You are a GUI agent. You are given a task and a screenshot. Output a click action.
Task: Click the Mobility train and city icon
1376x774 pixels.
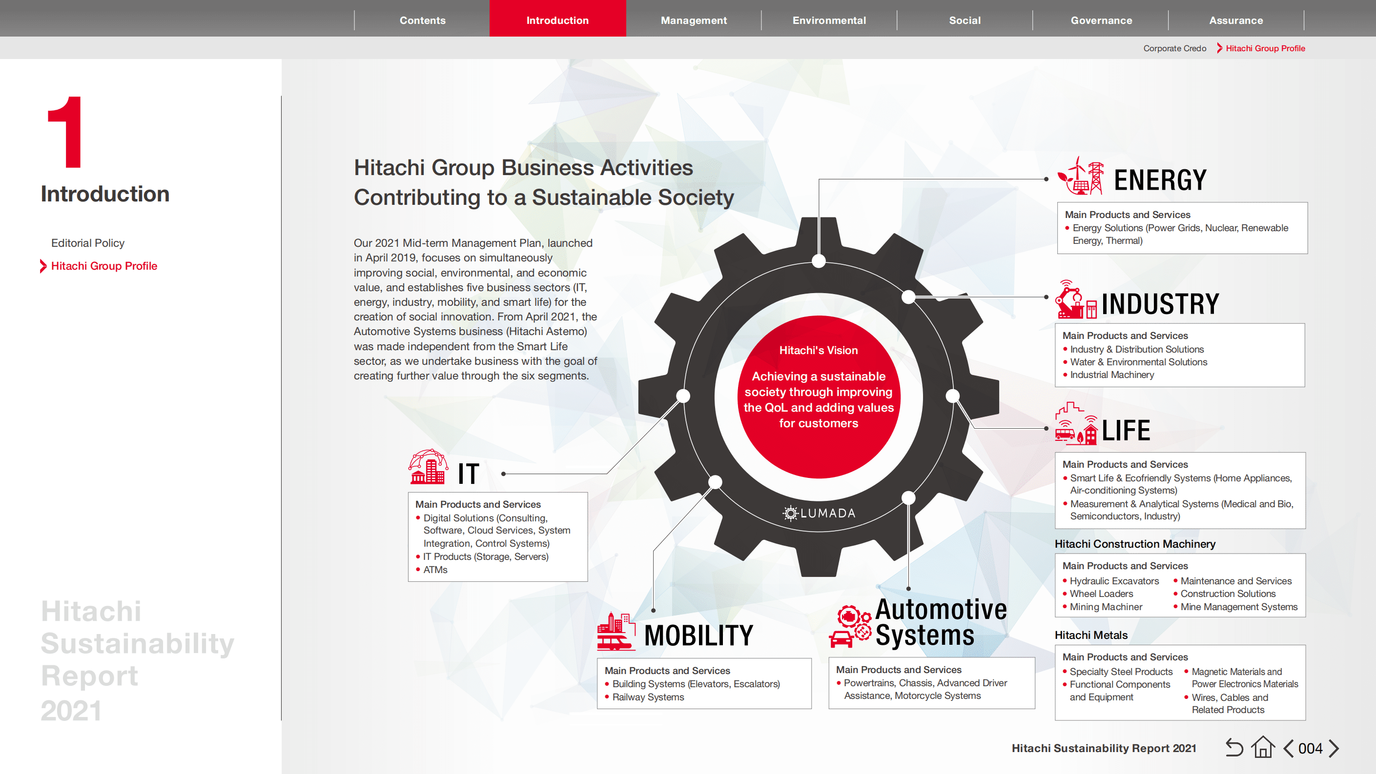(616, 632)
